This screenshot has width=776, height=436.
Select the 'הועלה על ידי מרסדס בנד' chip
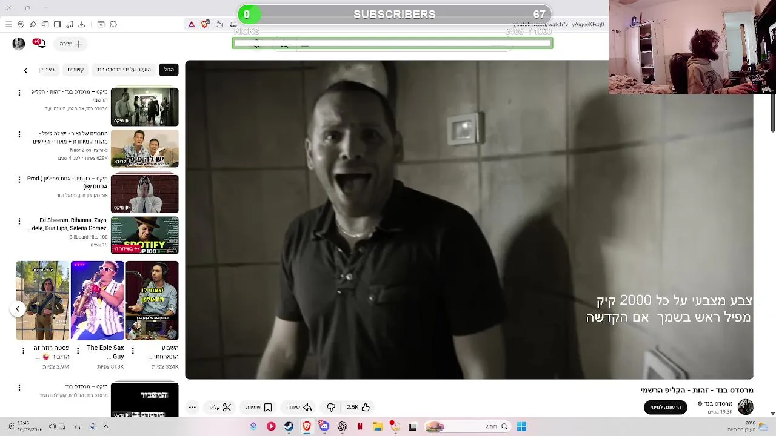point(124,70)
